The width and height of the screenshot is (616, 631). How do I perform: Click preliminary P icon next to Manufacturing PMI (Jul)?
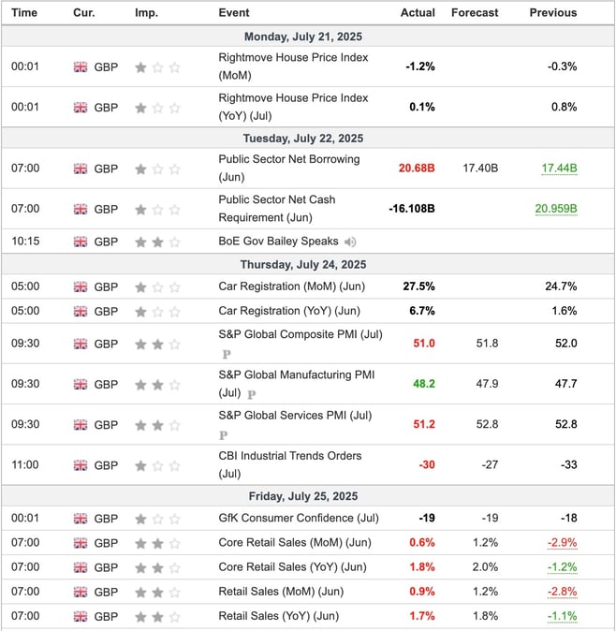pos(252,394)
